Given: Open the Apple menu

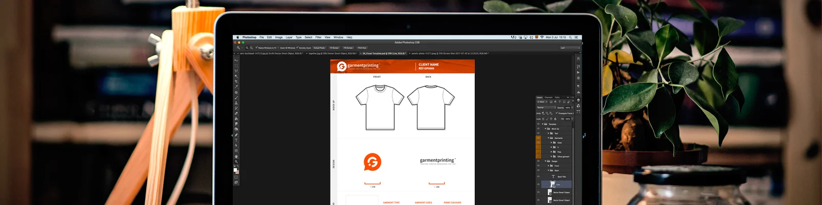Looking at the screenshot, I should point(238,37).
